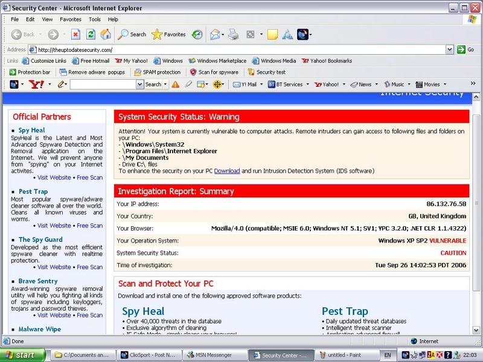Image resolution: width=483 pixels, height=362 pixels.
Task: Click the Windows Start button
Action: [x=22, y=355]
